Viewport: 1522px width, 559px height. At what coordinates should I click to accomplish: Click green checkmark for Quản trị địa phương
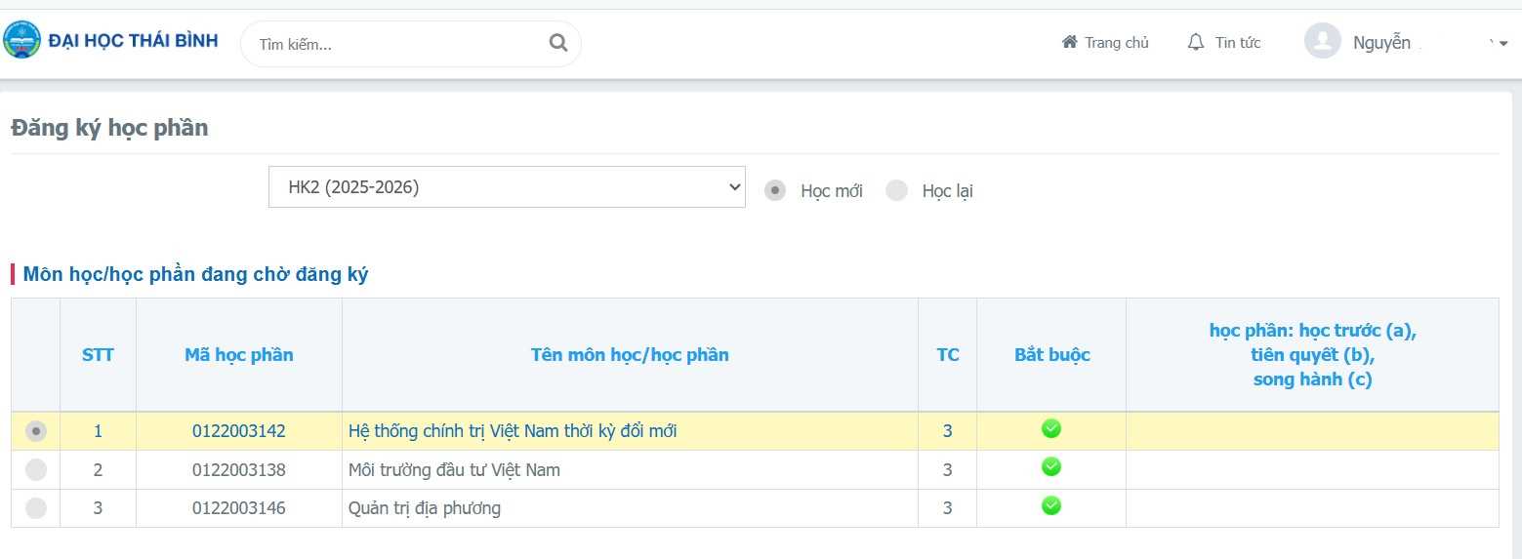(x=1051, y=505)
